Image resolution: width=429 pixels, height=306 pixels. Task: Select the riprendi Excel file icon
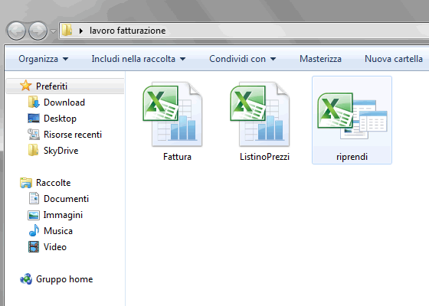pos(352,116)
